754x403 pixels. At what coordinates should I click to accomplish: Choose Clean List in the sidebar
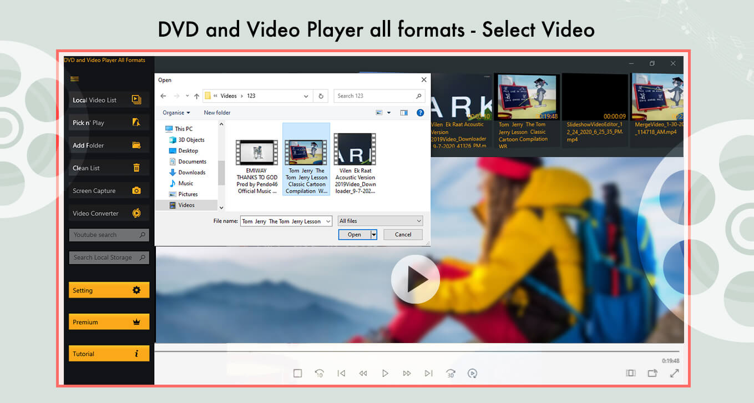(109, 168)
